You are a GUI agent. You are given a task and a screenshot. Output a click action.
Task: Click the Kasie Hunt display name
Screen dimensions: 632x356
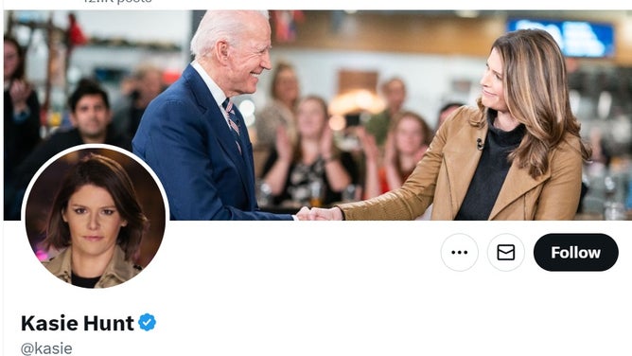(x=78, y=323)
